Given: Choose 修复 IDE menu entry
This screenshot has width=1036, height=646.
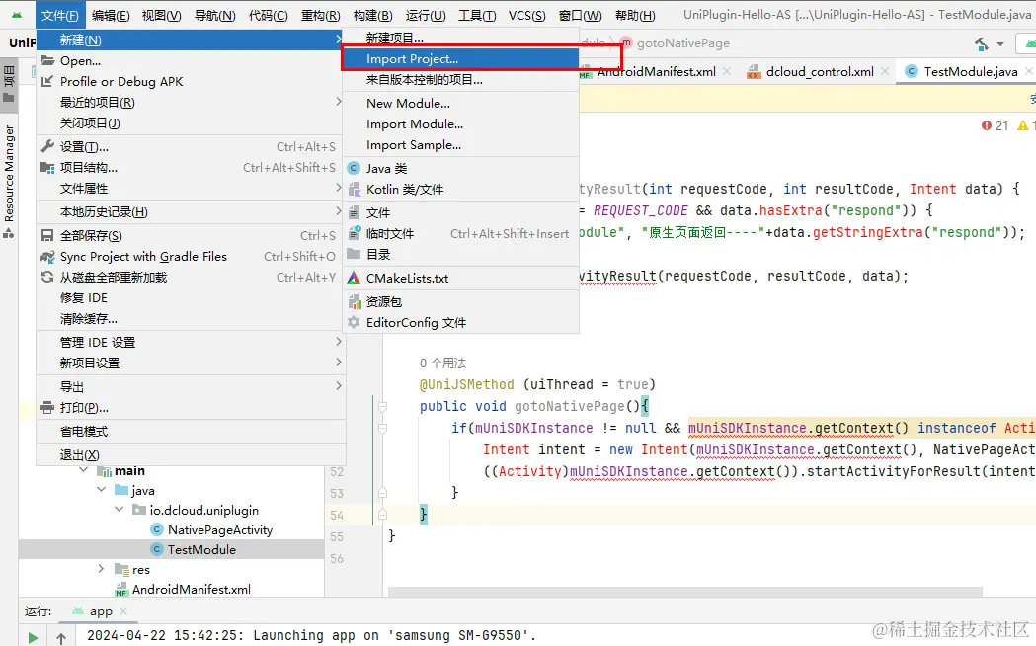Looking at the screenshot, I should [191, 298].
